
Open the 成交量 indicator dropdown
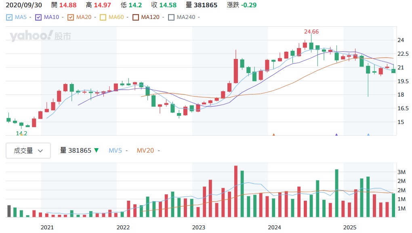[x=28, y=151]
